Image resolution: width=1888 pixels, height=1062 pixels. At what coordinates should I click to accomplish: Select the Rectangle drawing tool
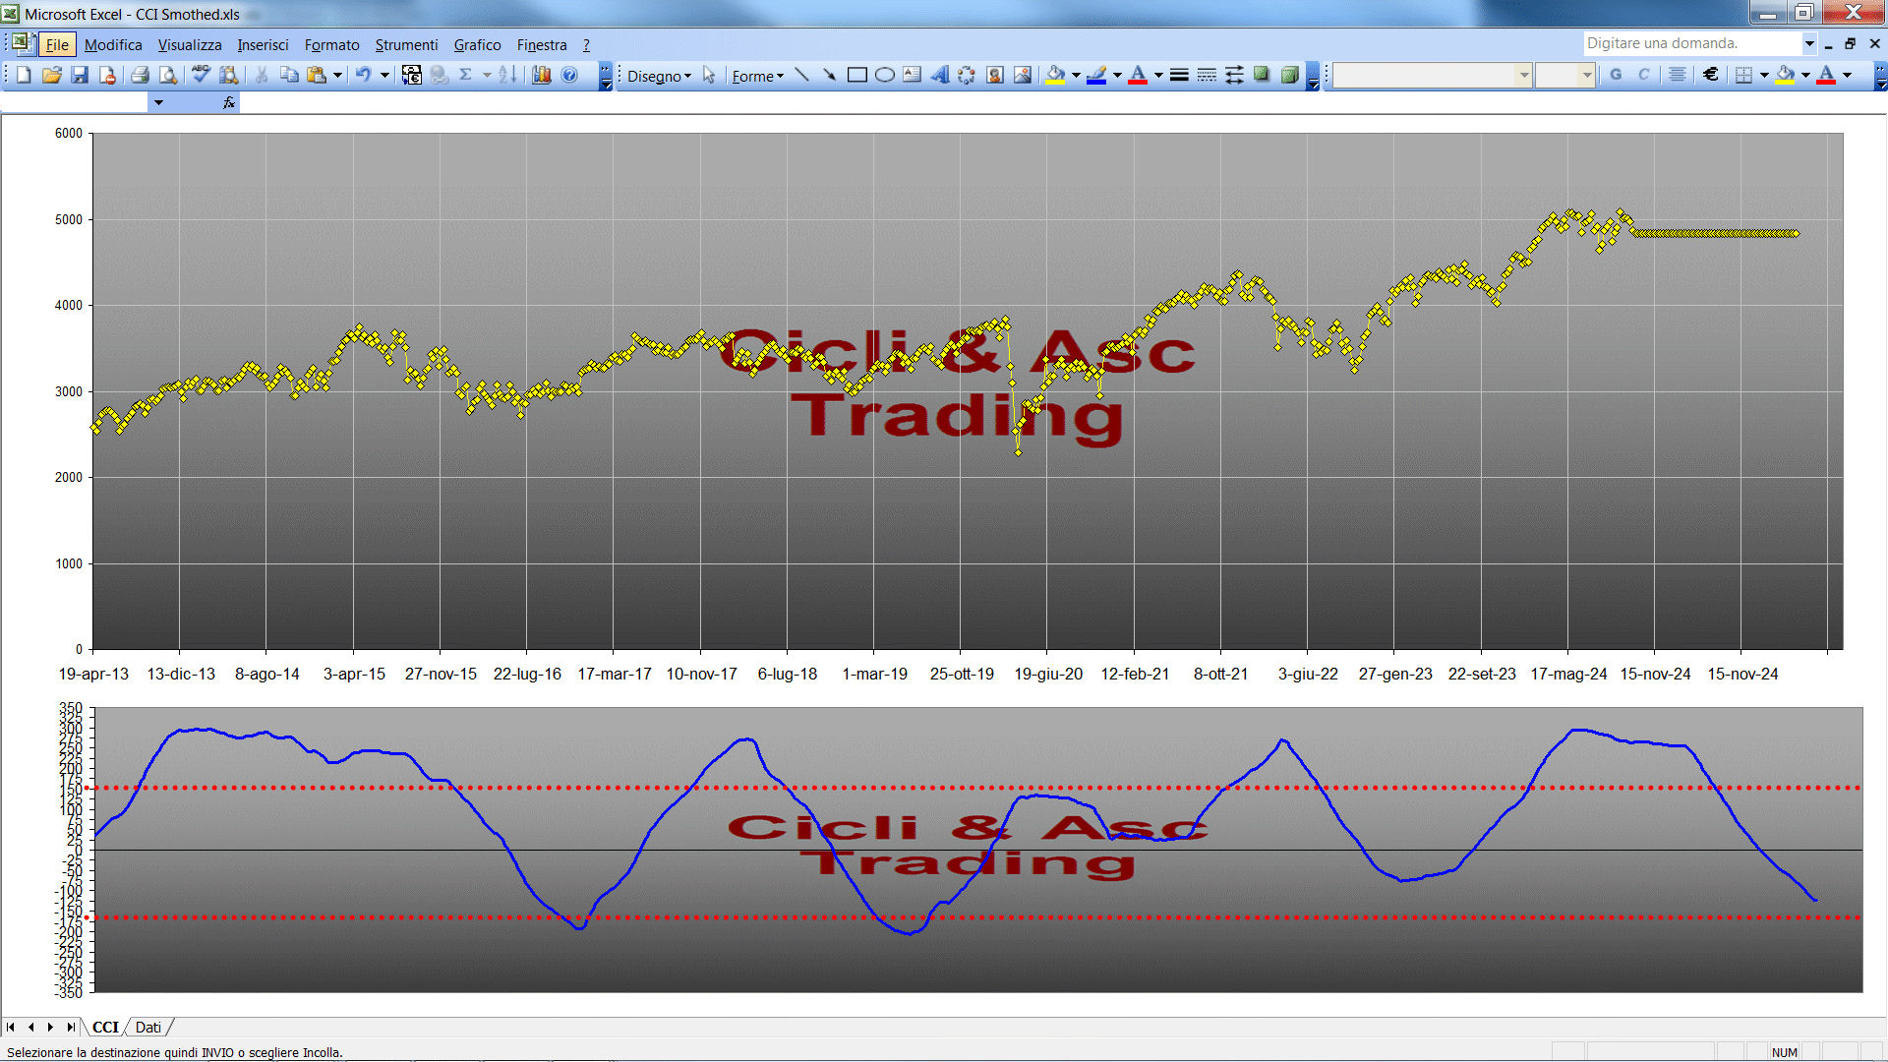(x=856, y=75)
